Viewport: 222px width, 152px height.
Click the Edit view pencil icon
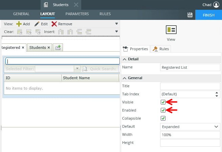(x=37, y=24)
